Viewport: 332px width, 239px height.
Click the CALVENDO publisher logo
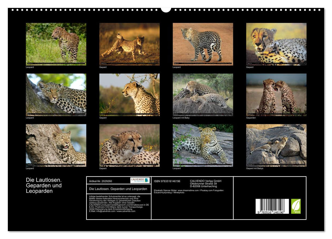(138, 181)
